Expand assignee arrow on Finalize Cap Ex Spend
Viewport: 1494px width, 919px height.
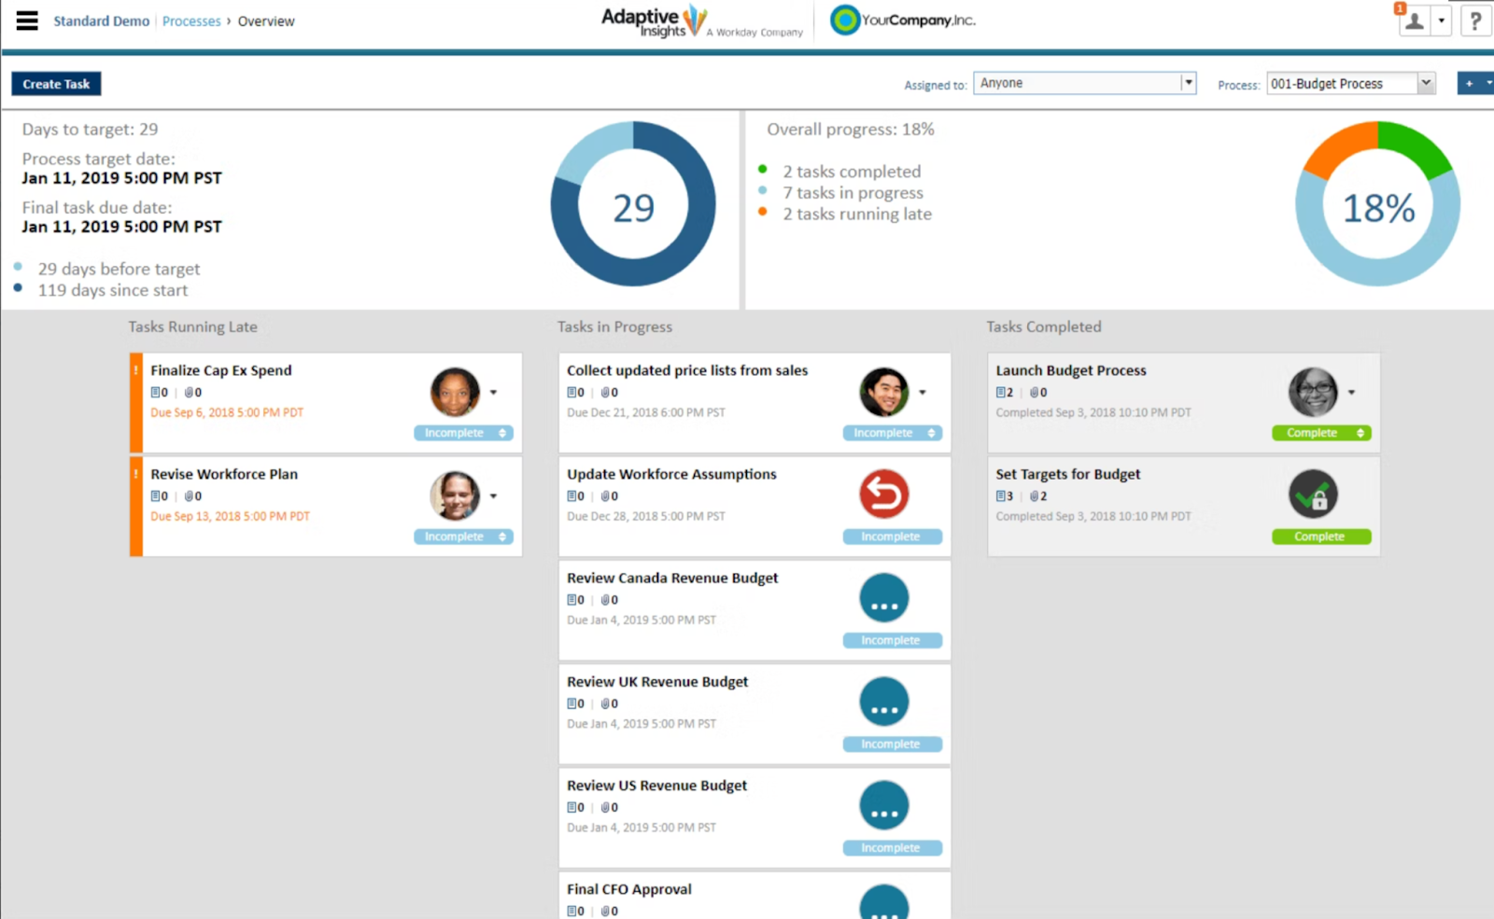493,393
